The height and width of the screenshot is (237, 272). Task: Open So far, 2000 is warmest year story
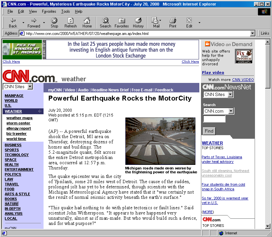click(225, 200)
